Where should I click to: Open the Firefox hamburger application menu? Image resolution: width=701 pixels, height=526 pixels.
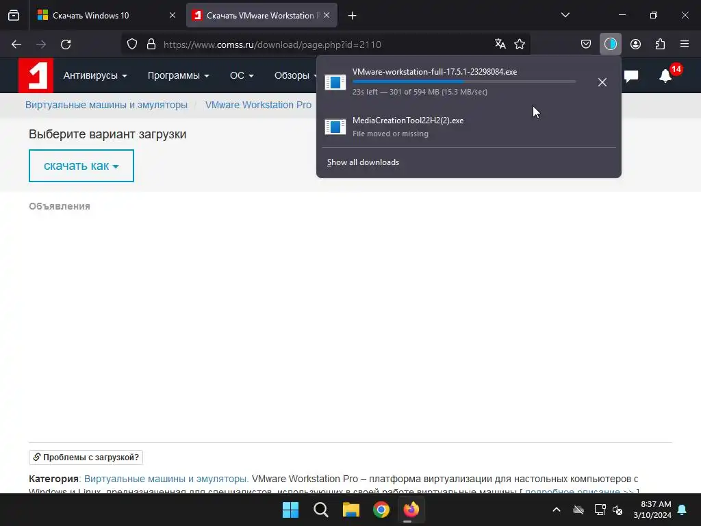pos(685,44)
